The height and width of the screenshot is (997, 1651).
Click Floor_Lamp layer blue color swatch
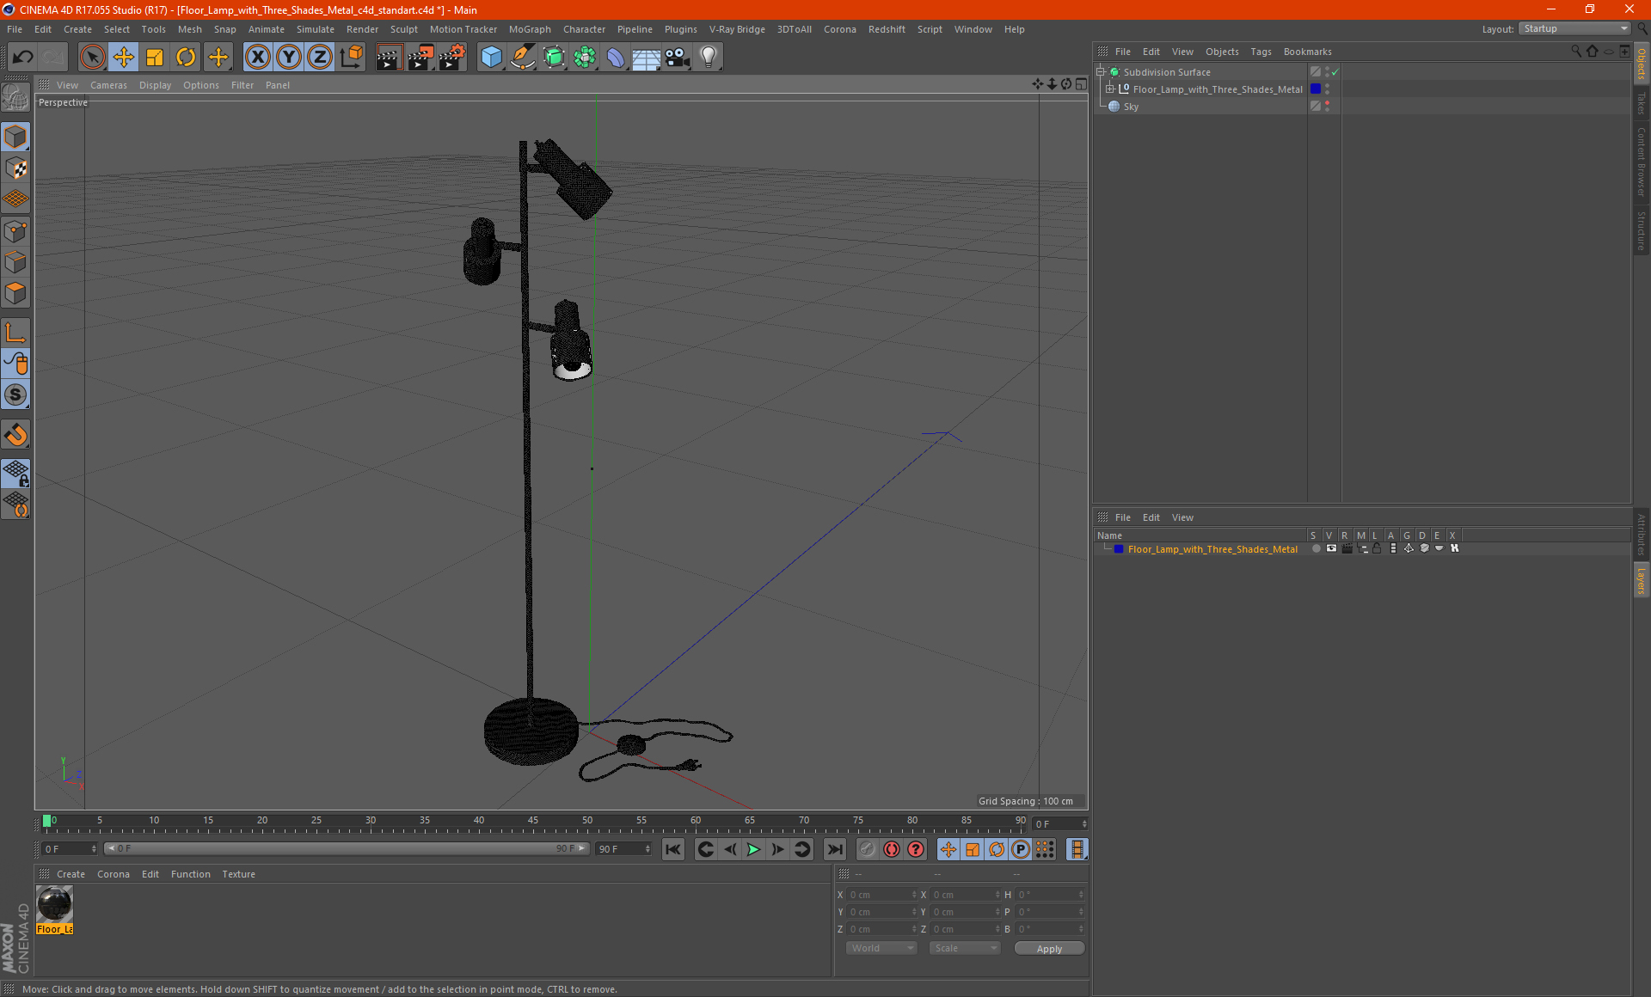(x=1118, y=549)
